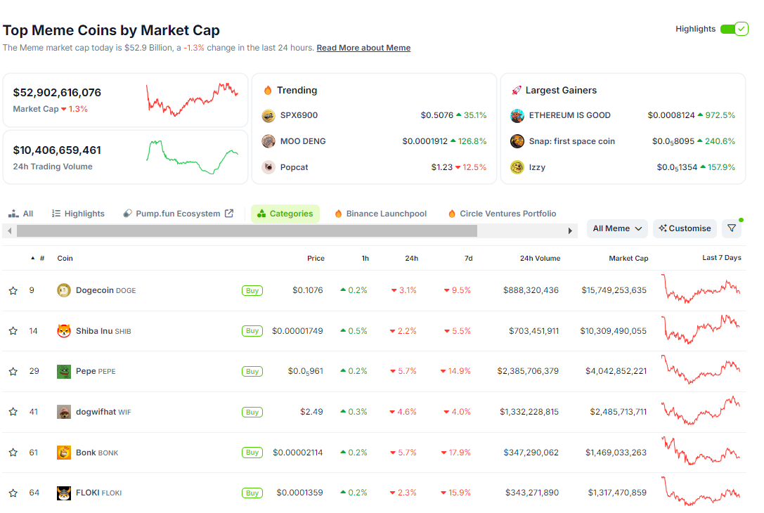Click the Largest Gainers rocket icon
Image resolution: width=764 pixels, height=513 pixels.
tap(517, 90)
